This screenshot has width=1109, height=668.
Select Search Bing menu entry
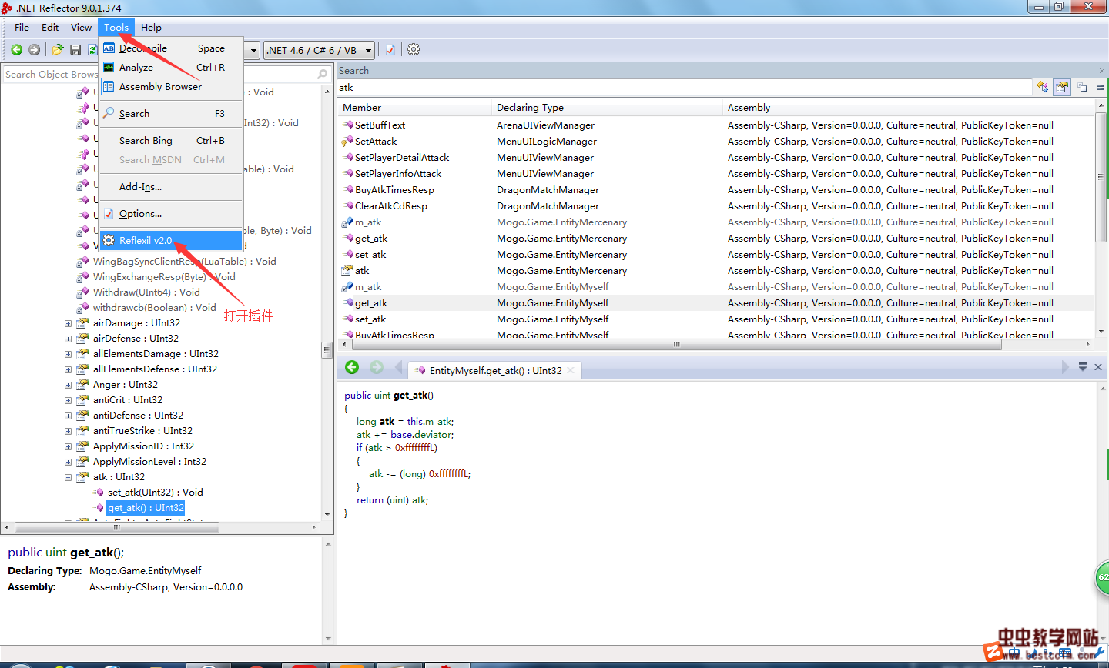(x=171, y=141)
